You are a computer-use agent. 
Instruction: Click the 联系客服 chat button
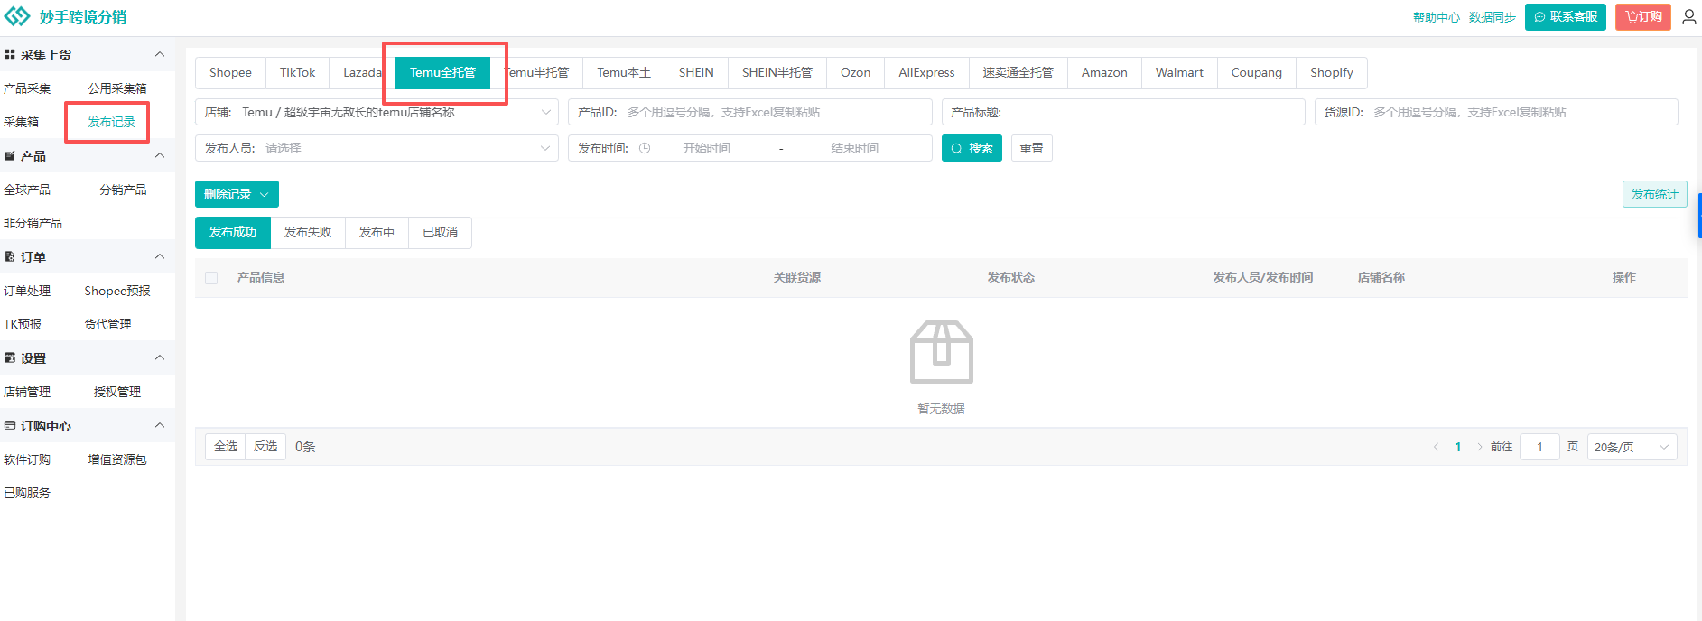point(1565,17)
